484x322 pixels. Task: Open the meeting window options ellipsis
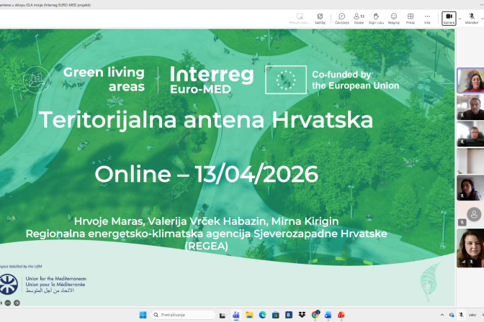point(481,5)
